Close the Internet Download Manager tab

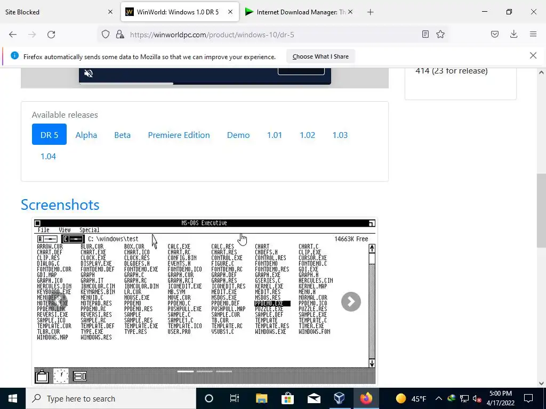coord(350,12)
